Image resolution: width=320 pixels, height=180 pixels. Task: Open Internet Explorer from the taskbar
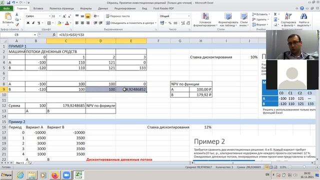(20, 175)
